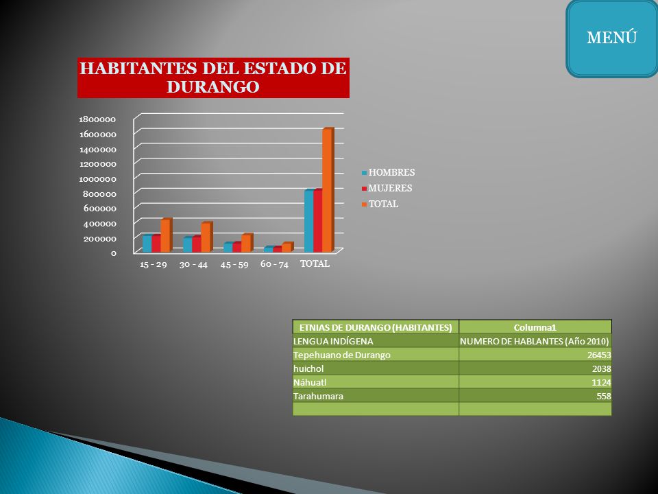Click the HOMBRES legend color swatch

pyautogui.click(x=365, y=173)
